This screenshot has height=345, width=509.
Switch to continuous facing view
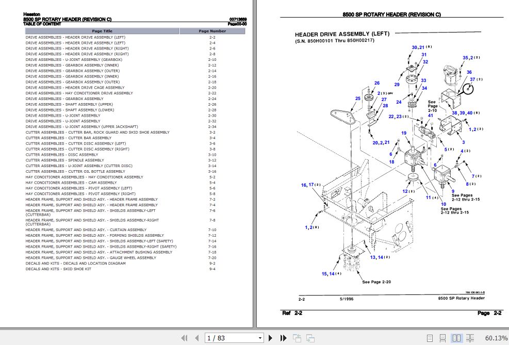pos(470,338)
